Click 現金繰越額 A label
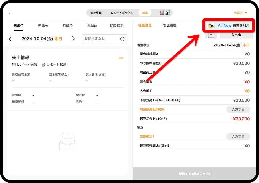Viewport: 259px width, 183px height. pyautogui.click(x=149, y=54)
